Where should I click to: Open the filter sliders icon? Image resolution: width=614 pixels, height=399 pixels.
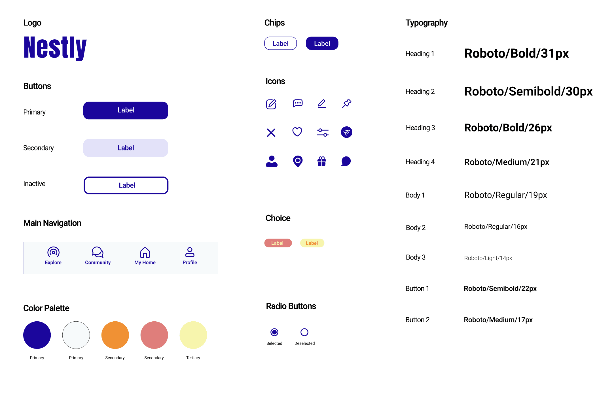tap(322, 132)
